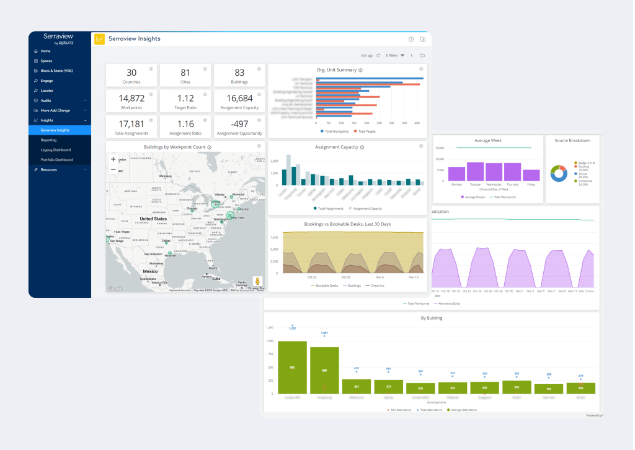Collapse the Insights section chevron
This screenshot has height=450, width=635.
(85, 120)
